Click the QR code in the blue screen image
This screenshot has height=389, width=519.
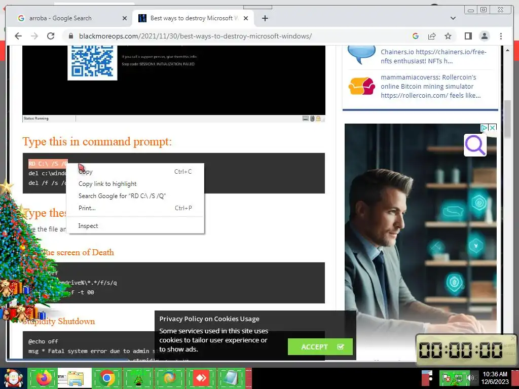[92, 62]
